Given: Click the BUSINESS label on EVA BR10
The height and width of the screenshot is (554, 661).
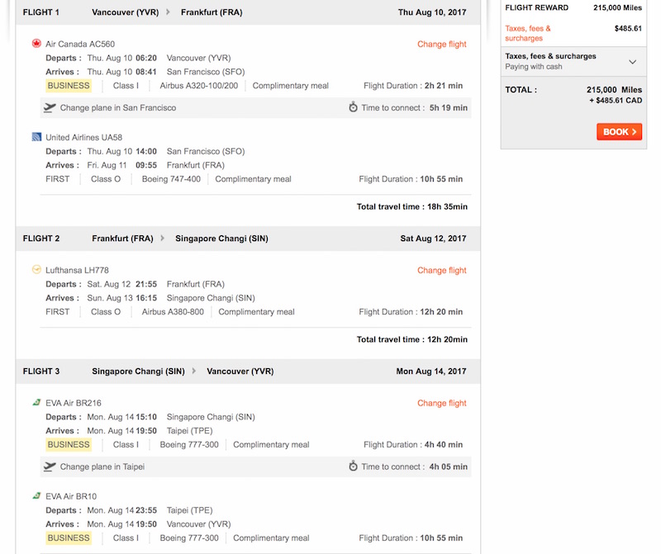Looking at the screenshot, I should click(69, 537).
